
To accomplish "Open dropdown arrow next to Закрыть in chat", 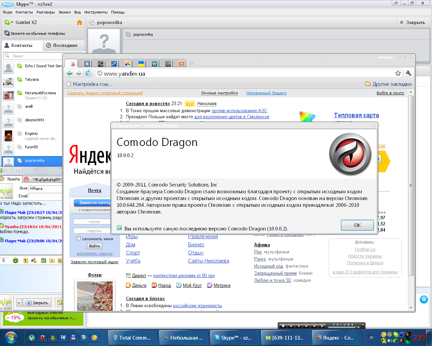I will pyautogui.click(x=19, y=303).
